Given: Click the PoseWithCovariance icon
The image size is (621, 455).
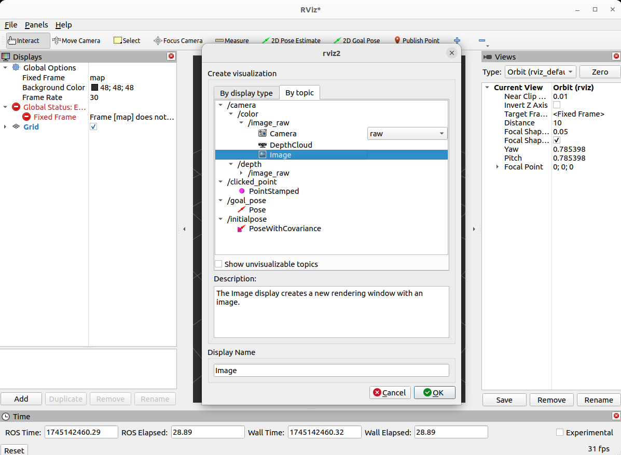Looking at the screenshot, I should (x=241, y=229).
